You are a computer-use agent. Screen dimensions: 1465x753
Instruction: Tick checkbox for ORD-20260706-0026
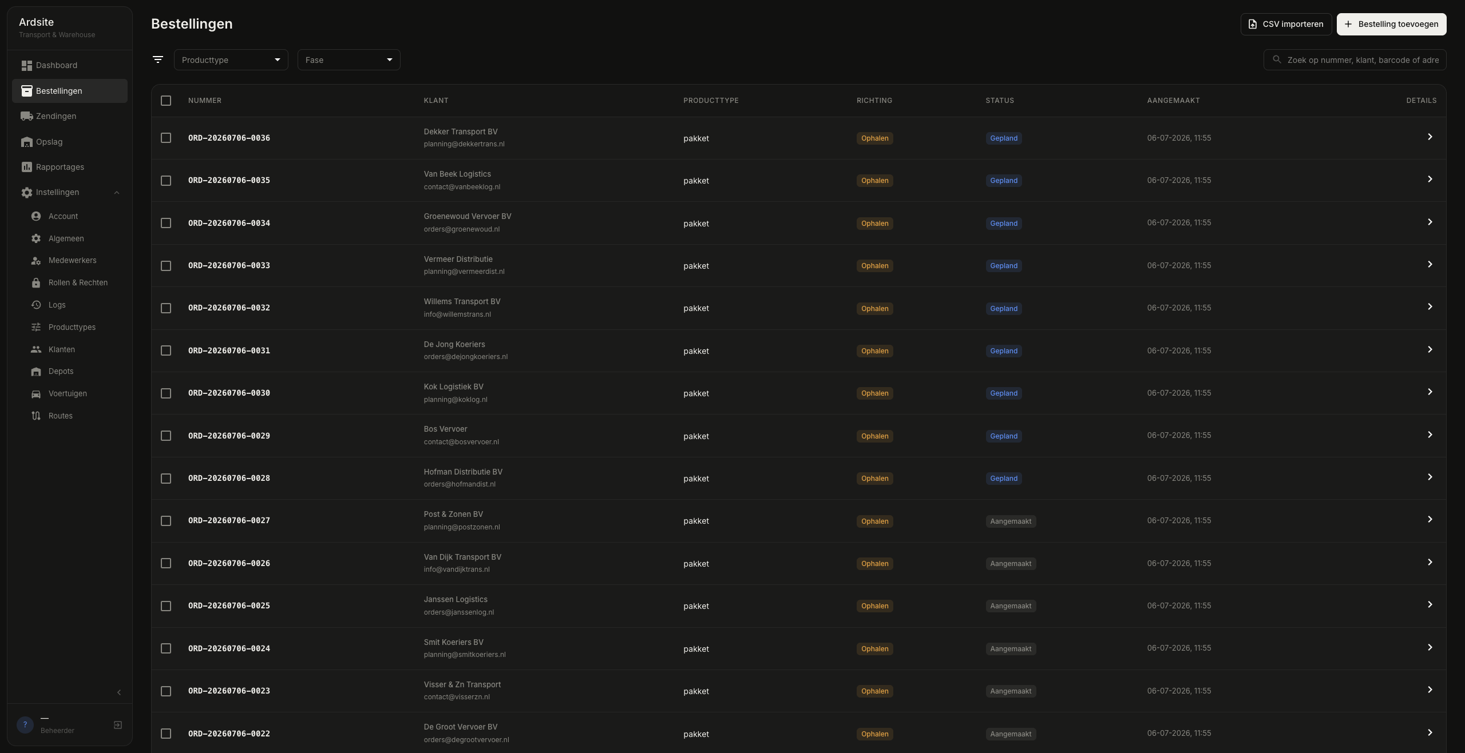(166, 563)
